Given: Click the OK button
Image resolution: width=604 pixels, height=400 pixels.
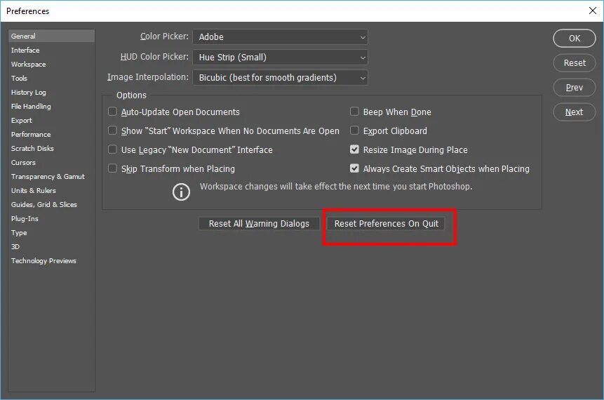Looking at the screenshot, I should pos(575,38).
